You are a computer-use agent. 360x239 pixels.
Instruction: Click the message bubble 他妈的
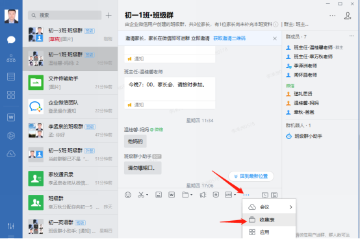135,142
